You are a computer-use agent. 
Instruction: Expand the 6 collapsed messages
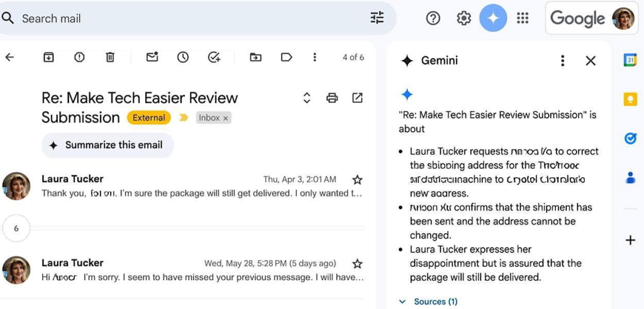coord(16,228)
